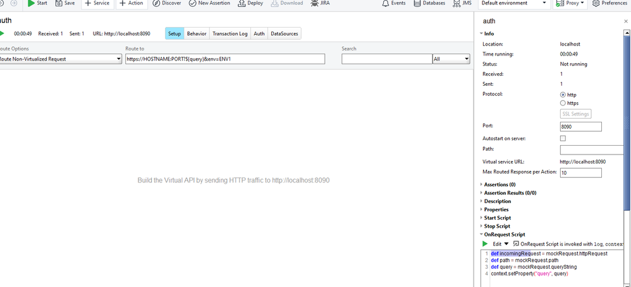Click script line 2 defining path
This screenshot has width=631, height=287.
pyautogui.click(x=524, y=260)
